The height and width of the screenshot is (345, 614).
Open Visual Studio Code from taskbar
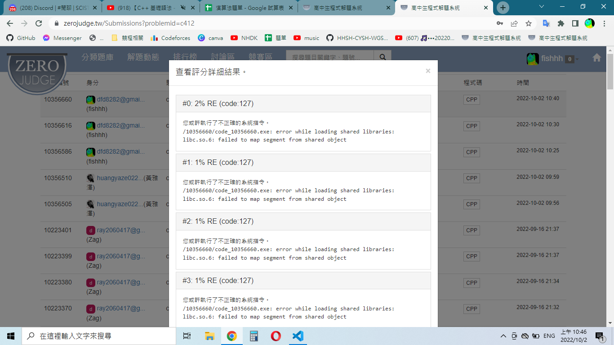coord(298,336)
